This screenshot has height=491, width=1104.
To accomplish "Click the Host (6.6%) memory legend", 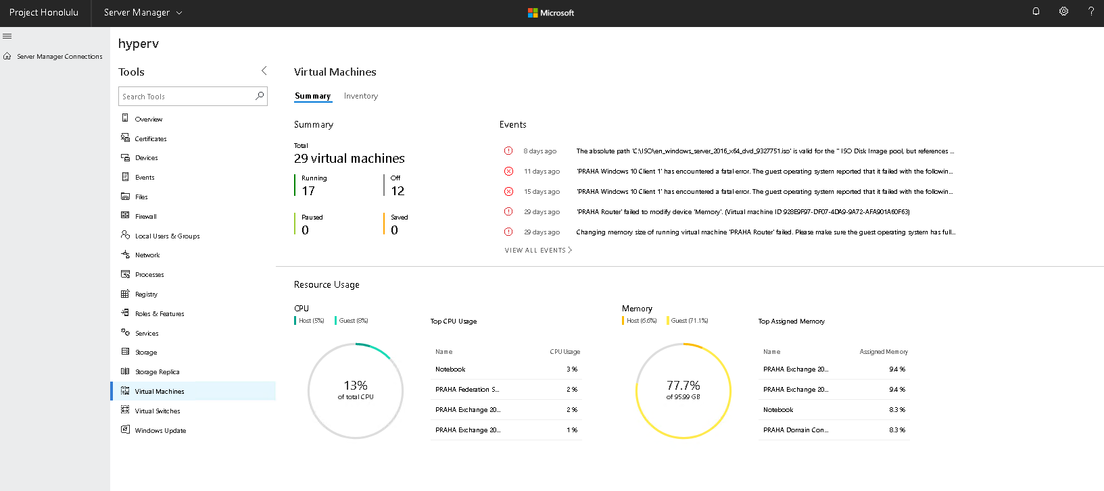I will (x=640, y=321).
